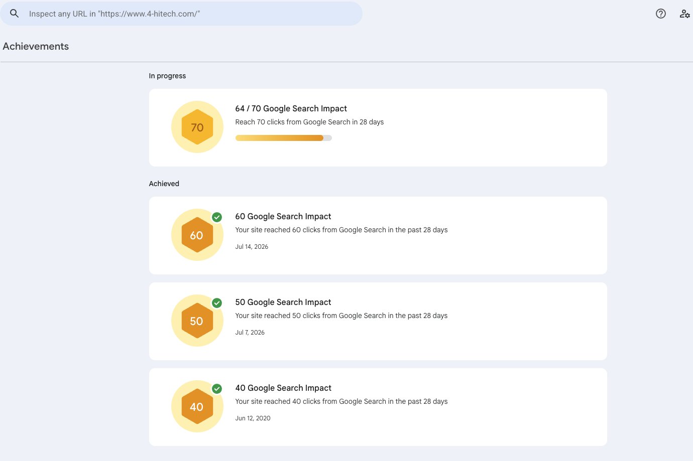Click the 'Jun 12, 2020' date
Viewport: 693px width, 461px height.
coord(253,418)
